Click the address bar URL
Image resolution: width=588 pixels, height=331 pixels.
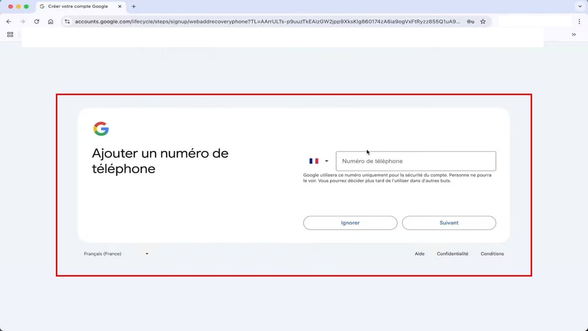(x=268, y=22)
